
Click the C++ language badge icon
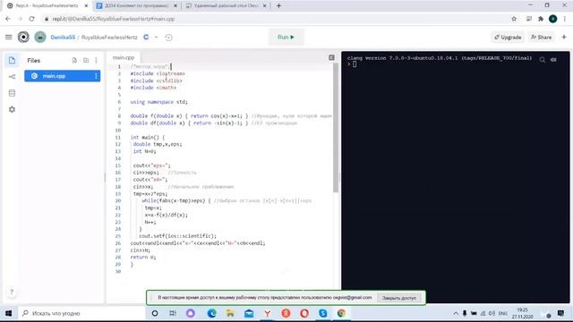click(146, 38)
